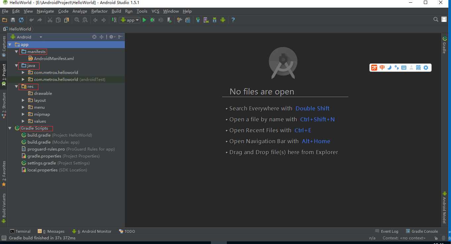Viewport: 451px width, 244px height.
Task: Click the navigate Forward arrow icon
Action: [104, 20]
